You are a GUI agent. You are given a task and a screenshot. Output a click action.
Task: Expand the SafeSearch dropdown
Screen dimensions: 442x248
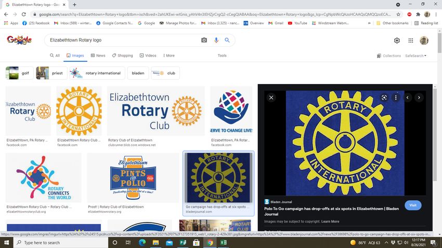click(x=416, y=56)
